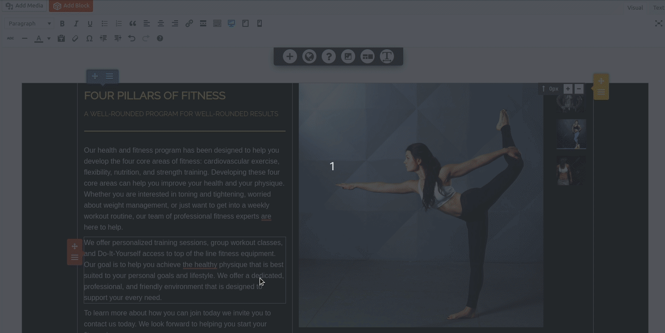Switch to the Text editor tab

click(658, 7)
